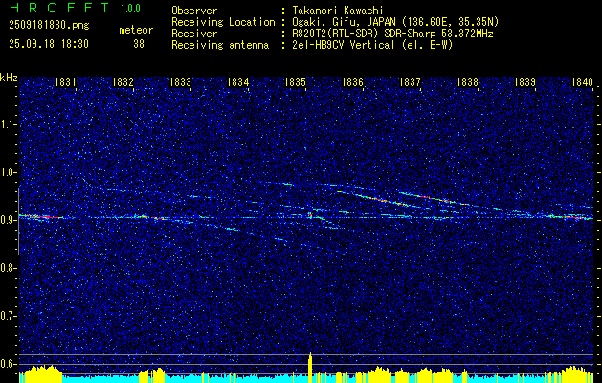
Task: Click the version number 1.0.0
Action: pos(130,8)
